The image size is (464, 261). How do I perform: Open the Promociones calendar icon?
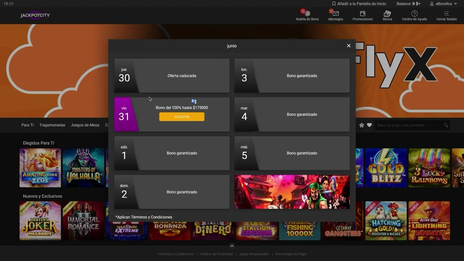(x=362, y=13)
